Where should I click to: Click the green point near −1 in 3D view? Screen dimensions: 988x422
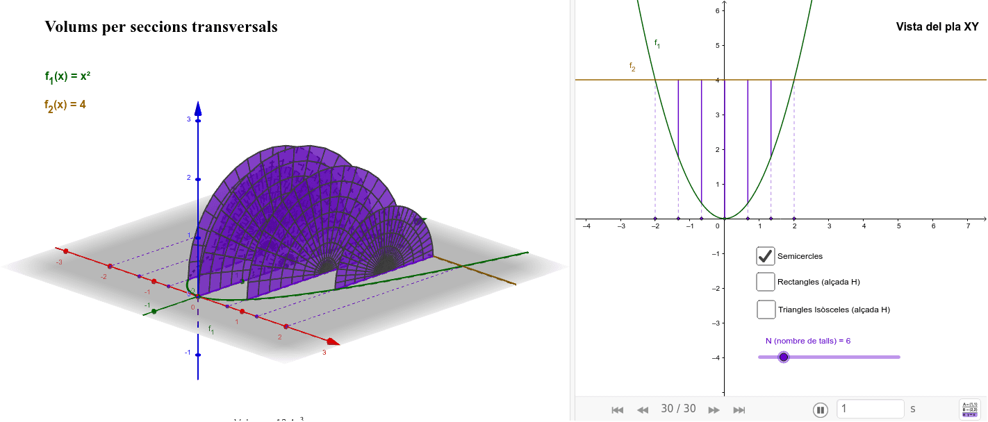[x=154, y=312]
